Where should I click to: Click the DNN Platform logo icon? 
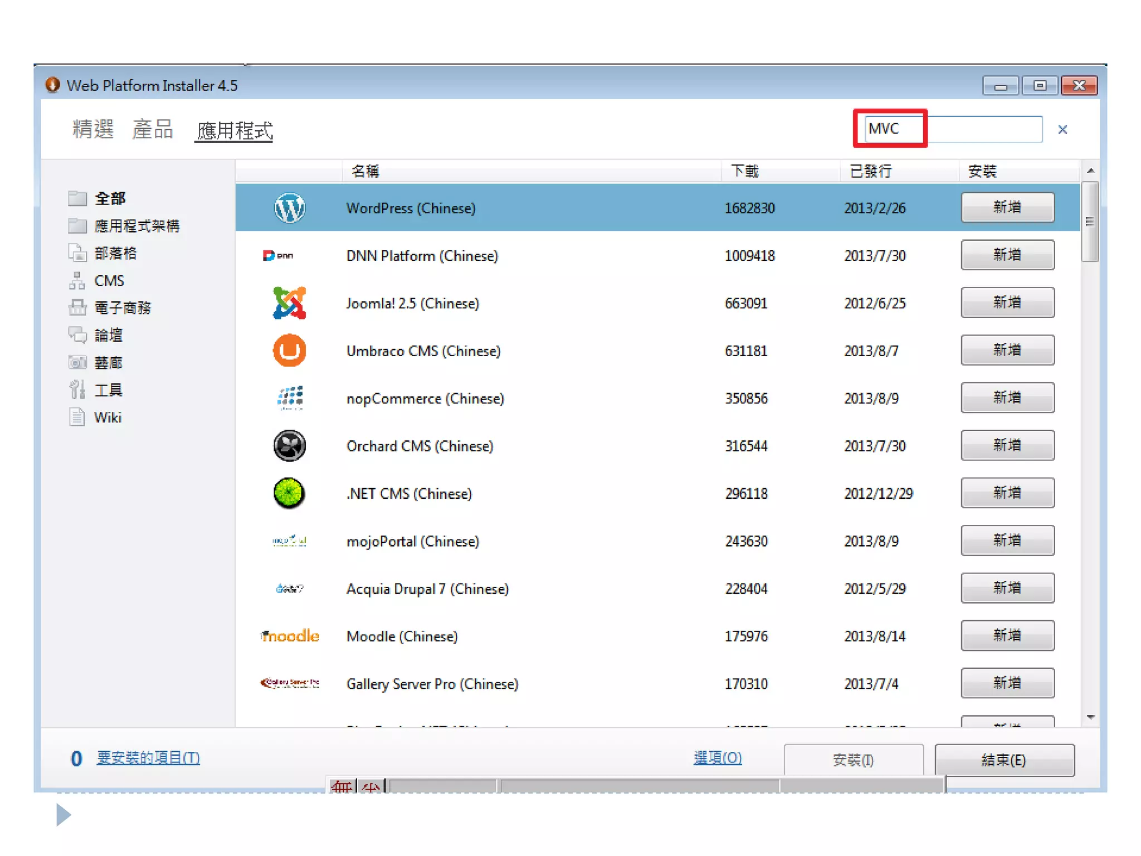(x=278, y=256)
